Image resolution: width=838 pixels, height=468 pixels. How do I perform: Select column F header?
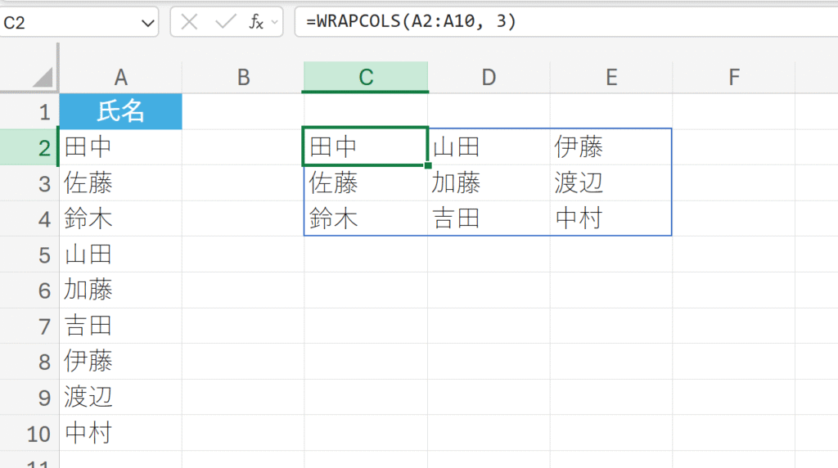pos(734,77)
